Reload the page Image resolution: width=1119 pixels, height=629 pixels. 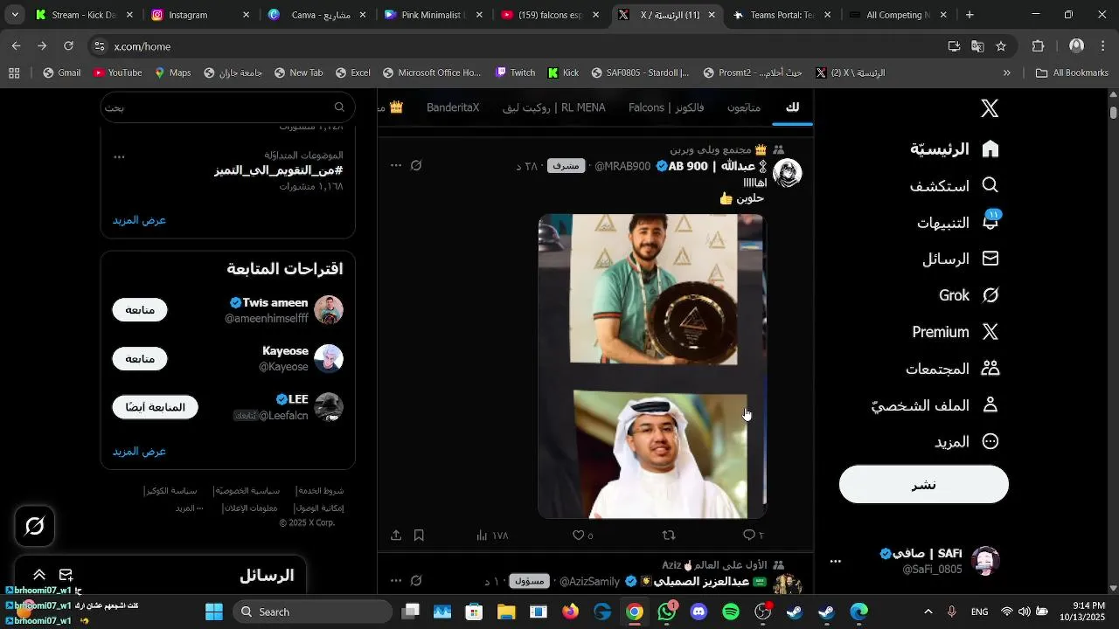(x=68, y=46)
